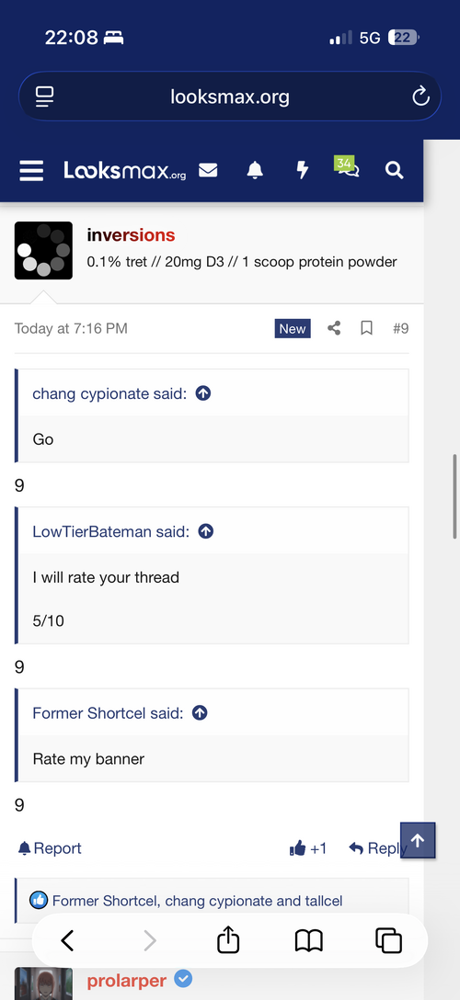Open inversions user profile link

click(131, 235)
